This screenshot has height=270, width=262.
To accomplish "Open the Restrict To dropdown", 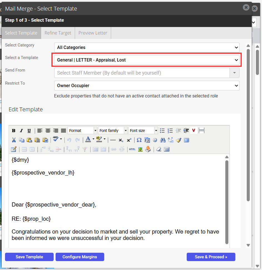I will click(x=147, y=85).
